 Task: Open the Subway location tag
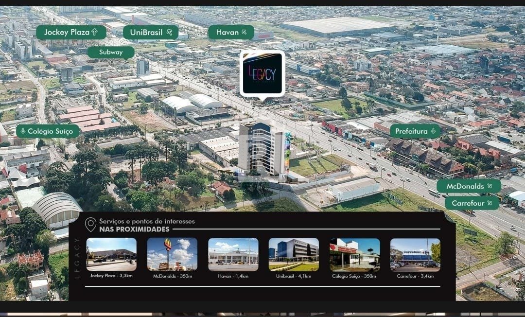[111, 52]
